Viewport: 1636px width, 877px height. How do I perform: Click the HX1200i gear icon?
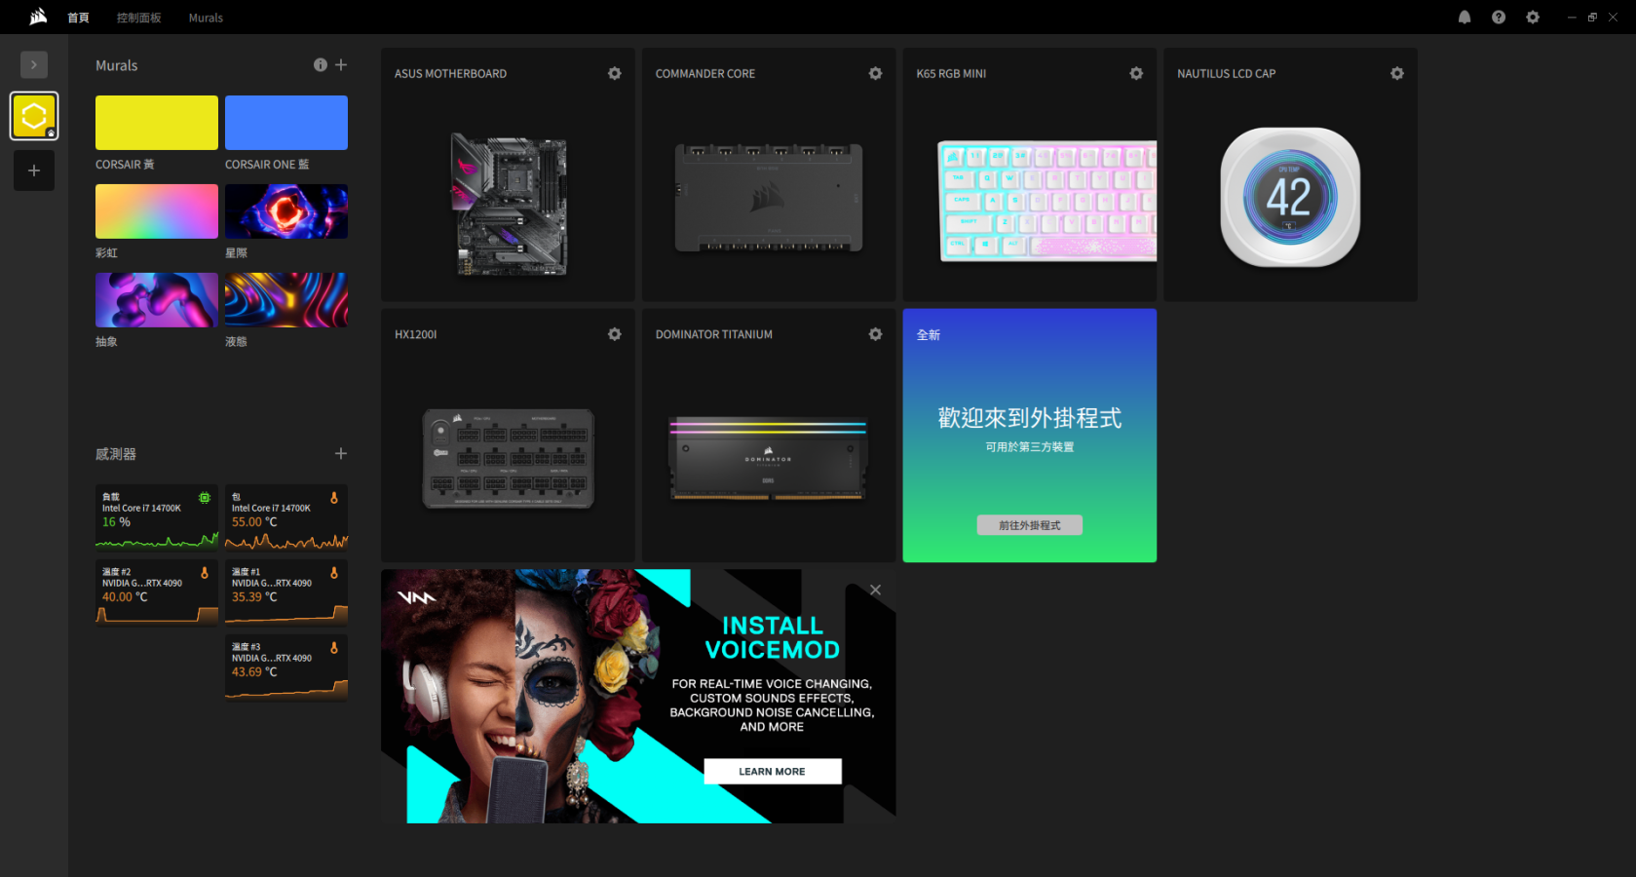click(614, 334)
